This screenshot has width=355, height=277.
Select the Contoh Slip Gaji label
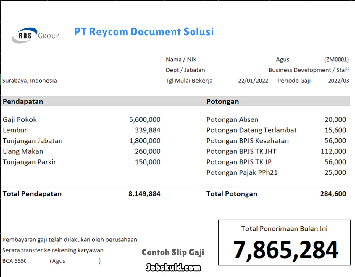(173, 252)
